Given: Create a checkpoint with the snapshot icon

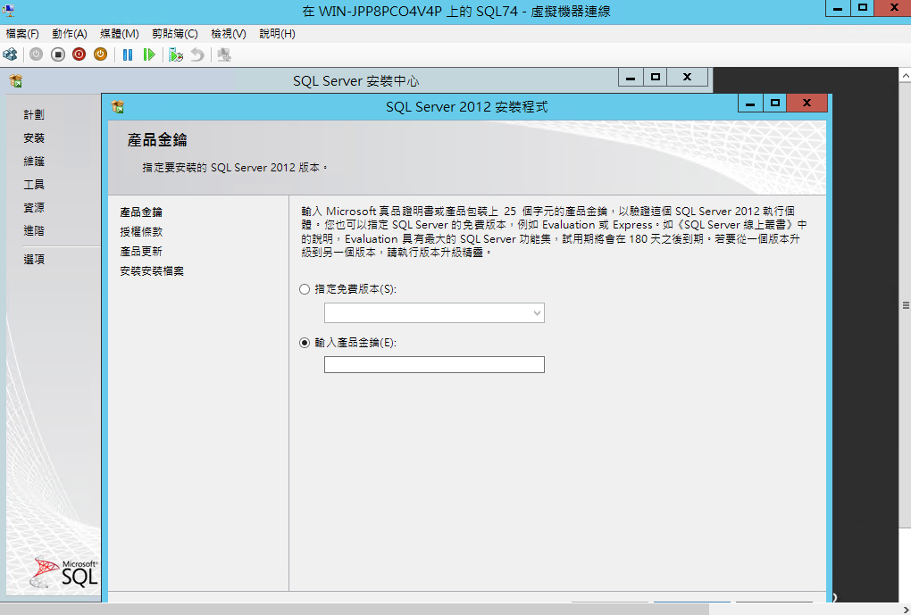Looking at the screenshot, I should point(175,54).
